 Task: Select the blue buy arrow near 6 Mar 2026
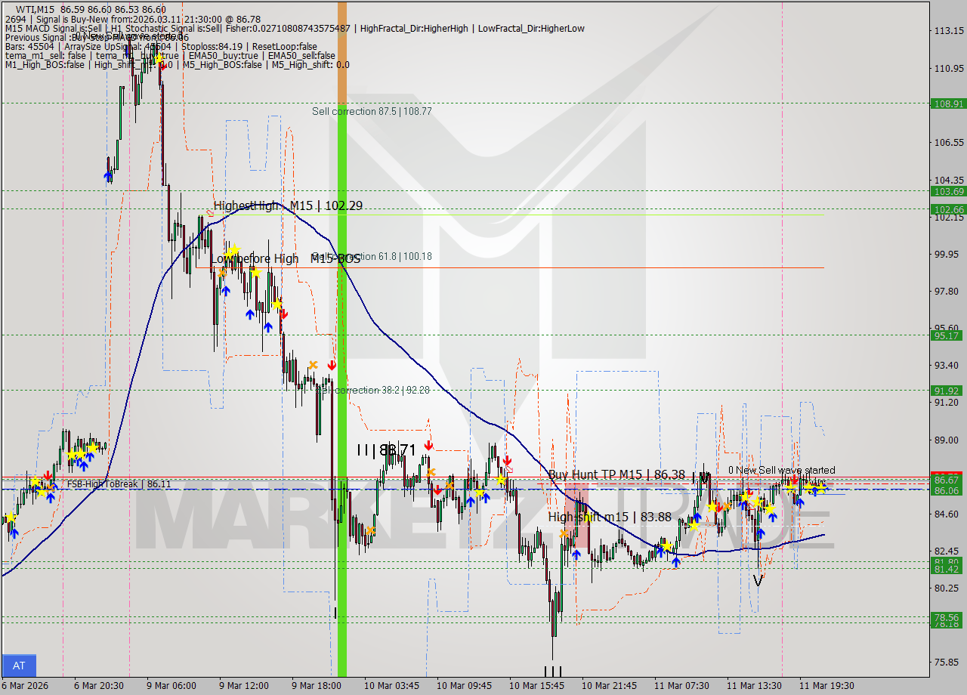[x=14, y=534]
